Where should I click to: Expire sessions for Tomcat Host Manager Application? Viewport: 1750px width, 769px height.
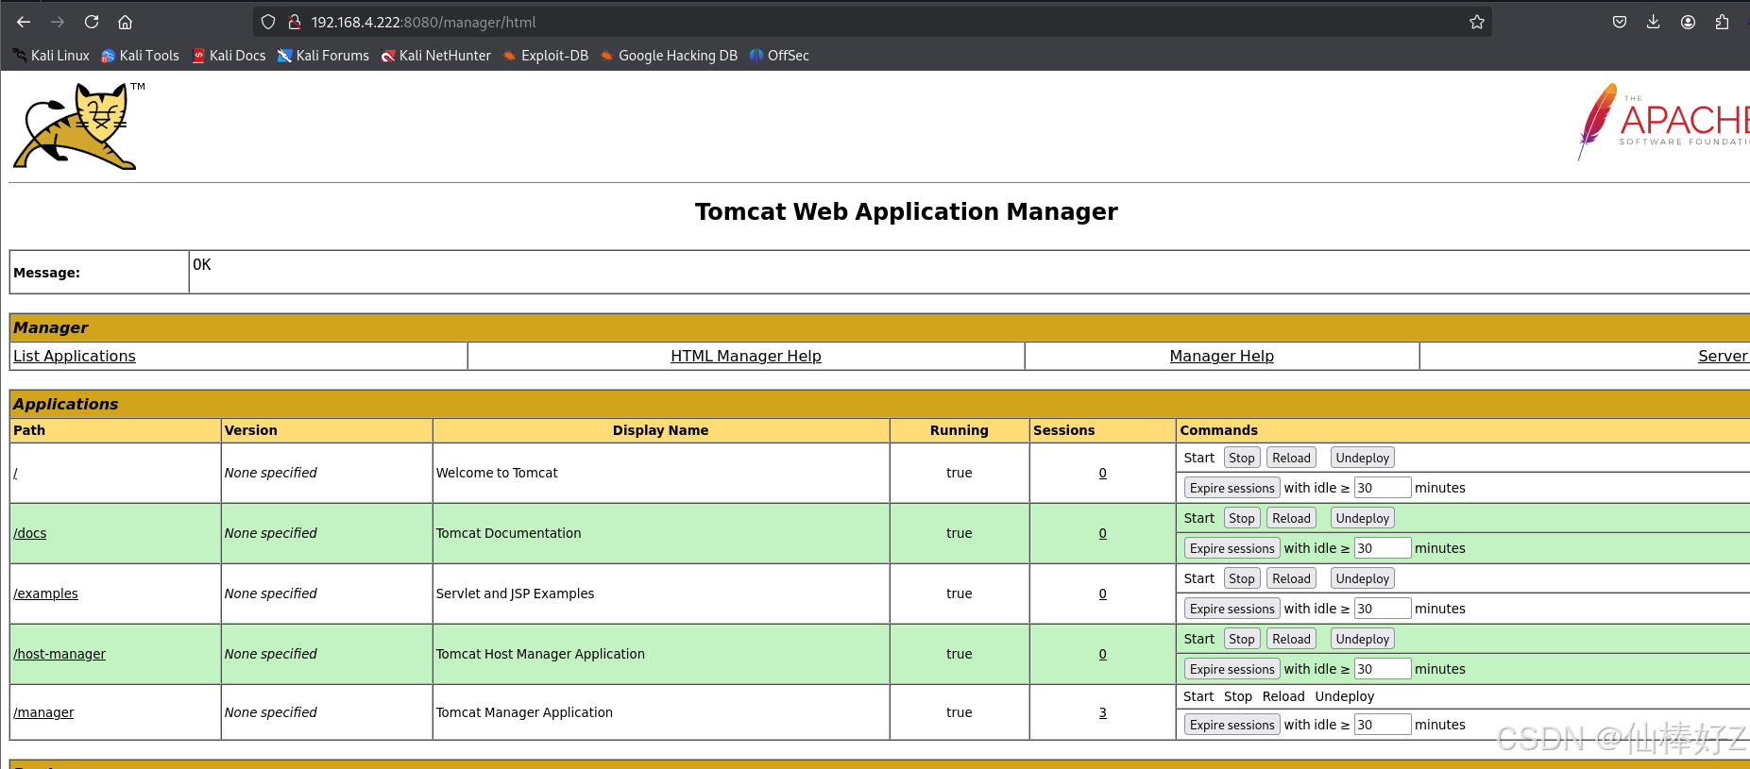click(x=1232, y=669)
